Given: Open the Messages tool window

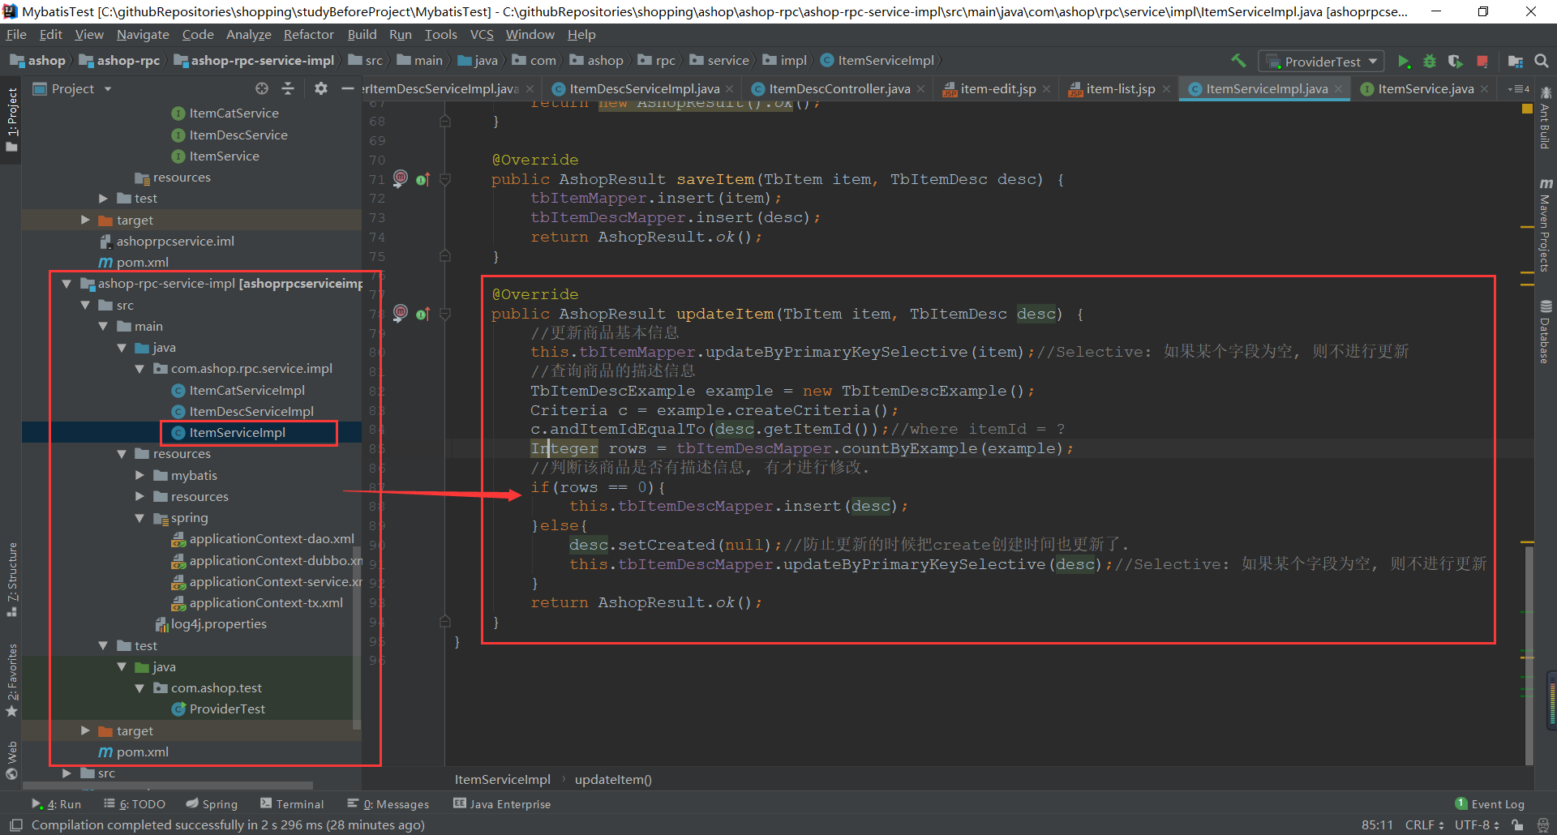Looking at the screenshot, I should (388, 804).
